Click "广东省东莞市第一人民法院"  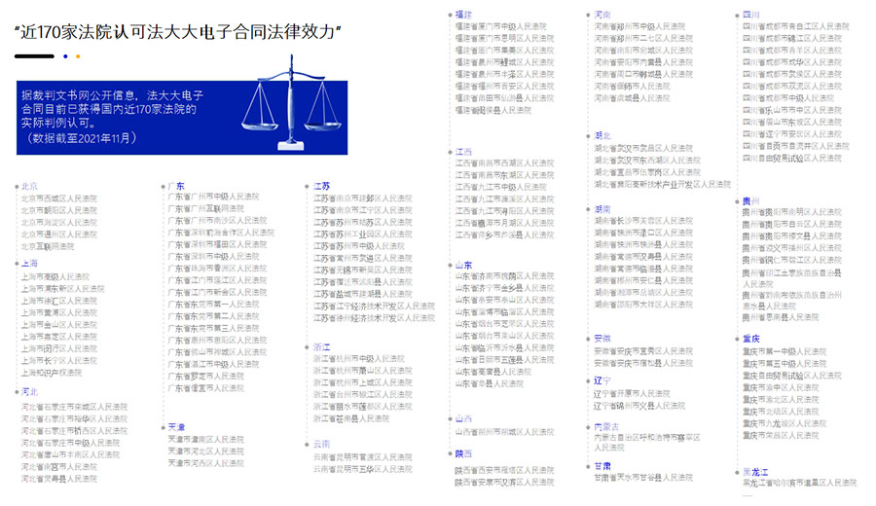point(213,305)
